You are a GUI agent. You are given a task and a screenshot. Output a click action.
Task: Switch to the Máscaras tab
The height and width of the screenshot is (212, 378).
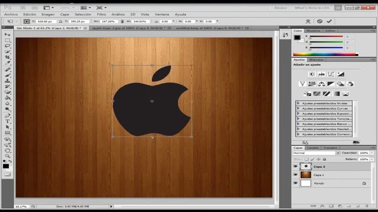click(x=316, y=59)
